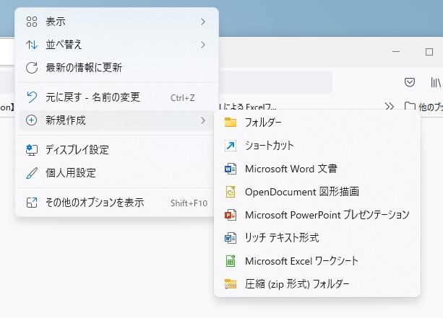Viewport: 443px width, 318px height.
Task: Click the 他のブックマーク folder icon
Action: click(x=410, y=107)
